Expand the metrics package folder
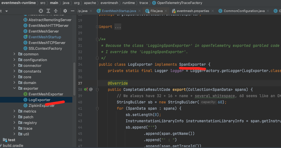The image size is (281, 148). 14,111
